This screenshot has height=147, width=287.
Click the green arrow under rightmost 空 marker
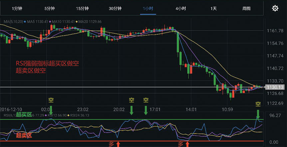pos(258,114)
